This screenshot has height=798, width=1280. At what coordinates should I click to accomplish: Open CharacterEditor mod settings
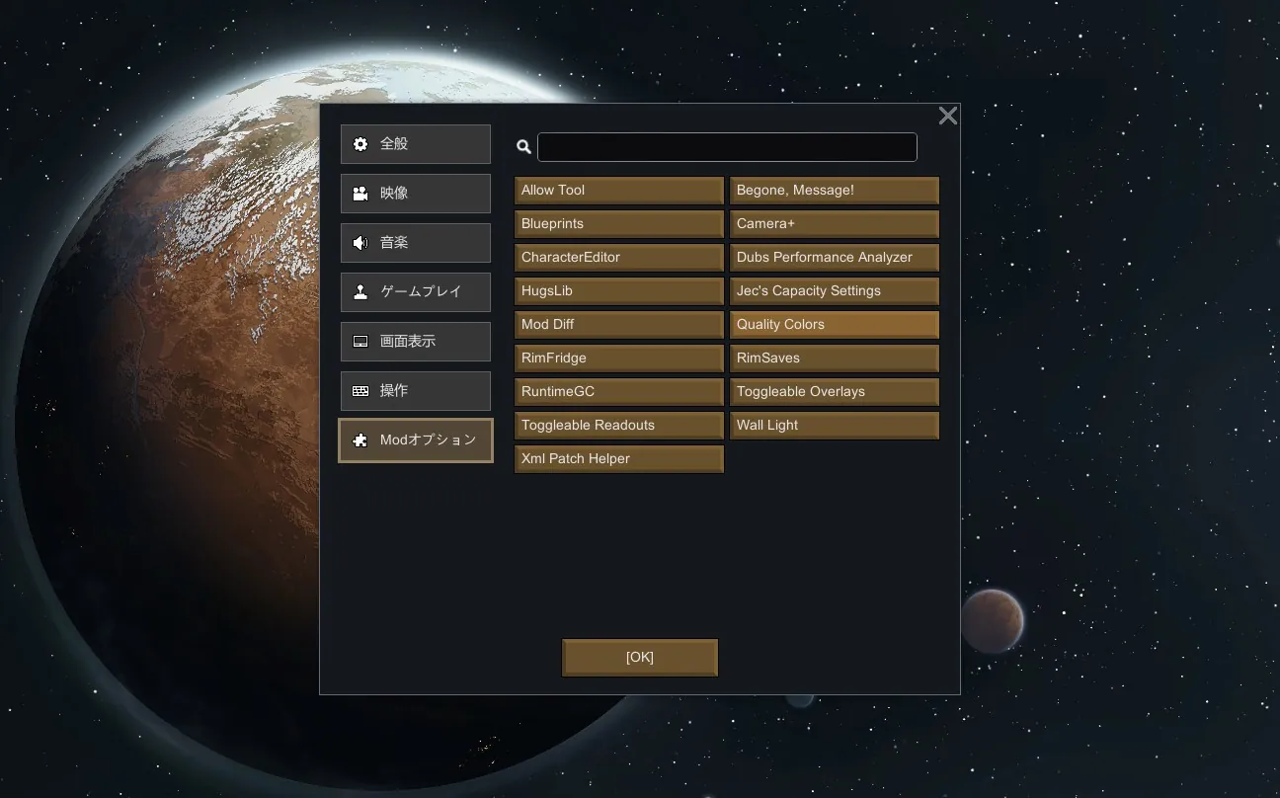tap(618, 258)
